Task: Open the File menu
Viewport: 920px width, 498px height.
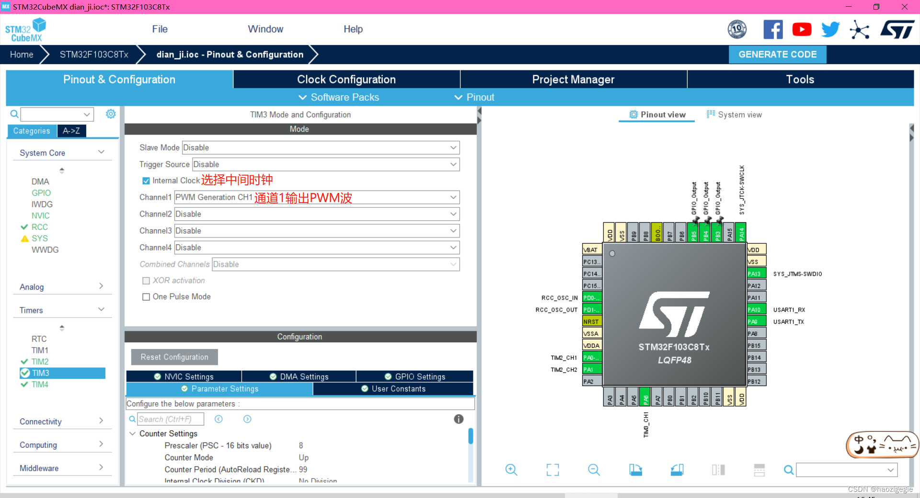Action: click(160, 29)
